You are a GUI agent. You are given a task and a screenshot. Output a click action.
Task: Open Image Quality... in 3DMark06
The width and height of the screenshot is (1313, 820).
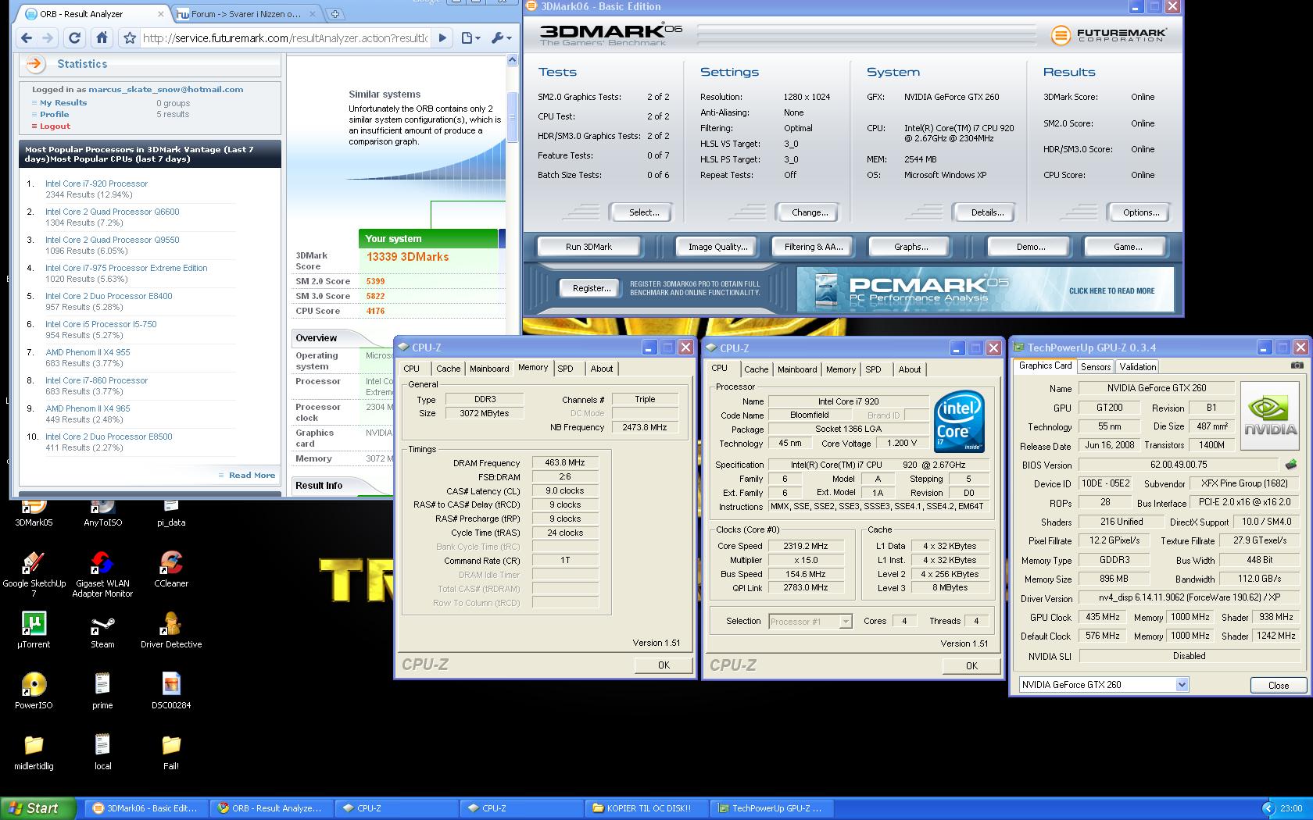tap(717, 247)
